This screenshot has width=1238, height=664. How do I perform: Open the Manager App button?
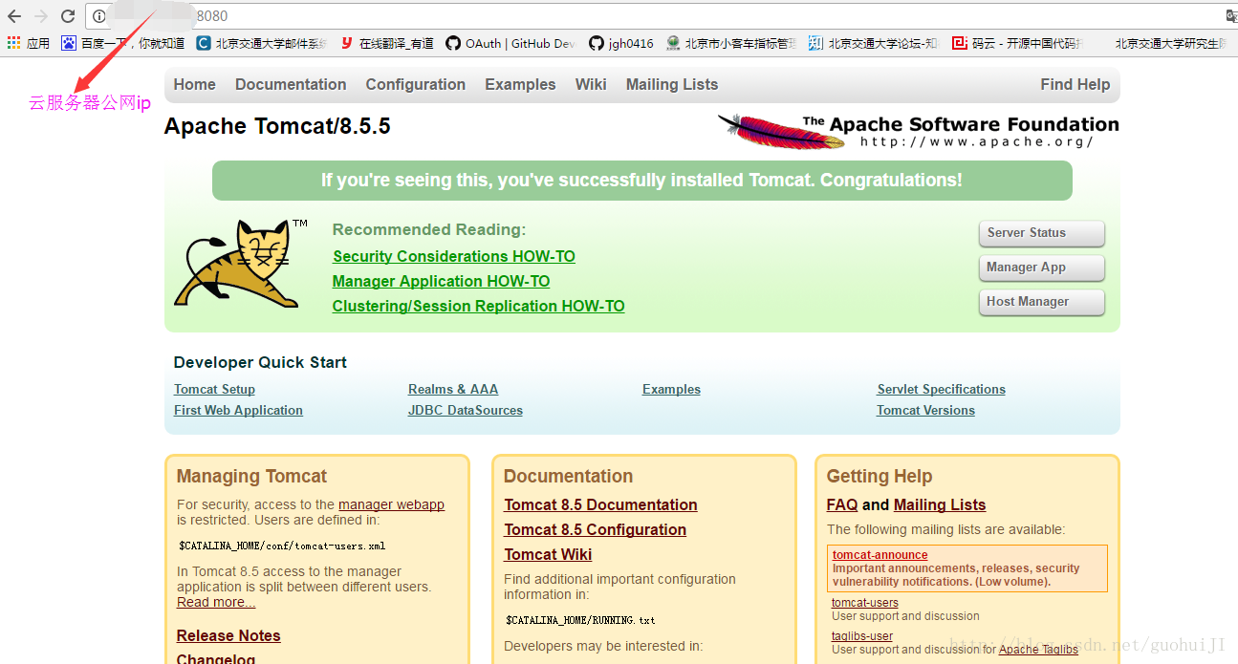point(1041,268)
